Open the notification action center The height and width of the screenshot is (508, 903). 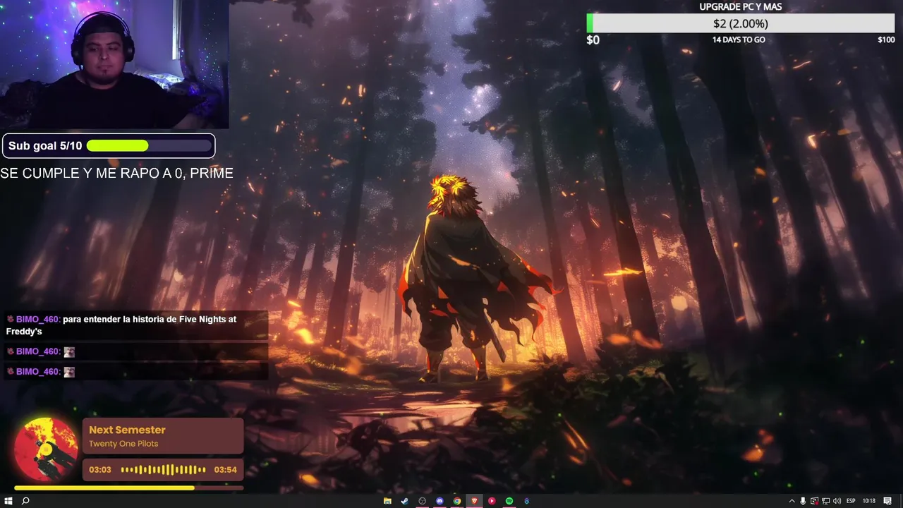click(887, 501)
